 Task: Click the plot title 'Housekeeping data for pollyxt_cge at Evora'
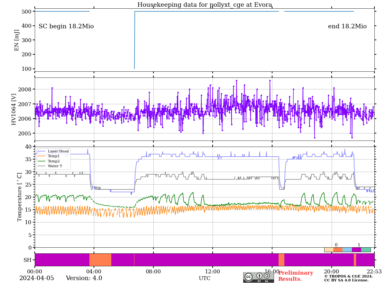tap(205, 5)
